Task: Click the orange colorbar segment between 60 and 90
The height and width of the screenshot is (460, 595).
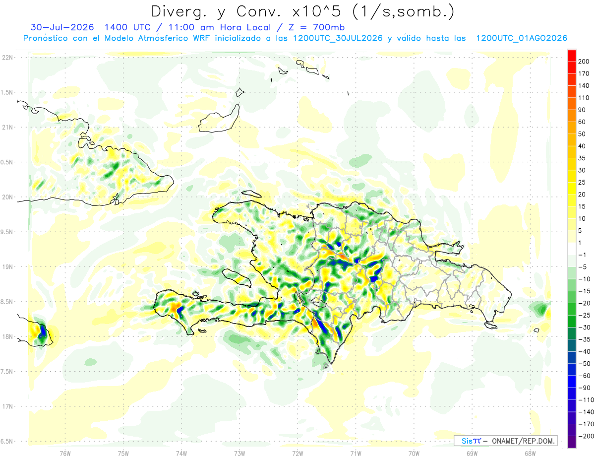Action: 572,116
